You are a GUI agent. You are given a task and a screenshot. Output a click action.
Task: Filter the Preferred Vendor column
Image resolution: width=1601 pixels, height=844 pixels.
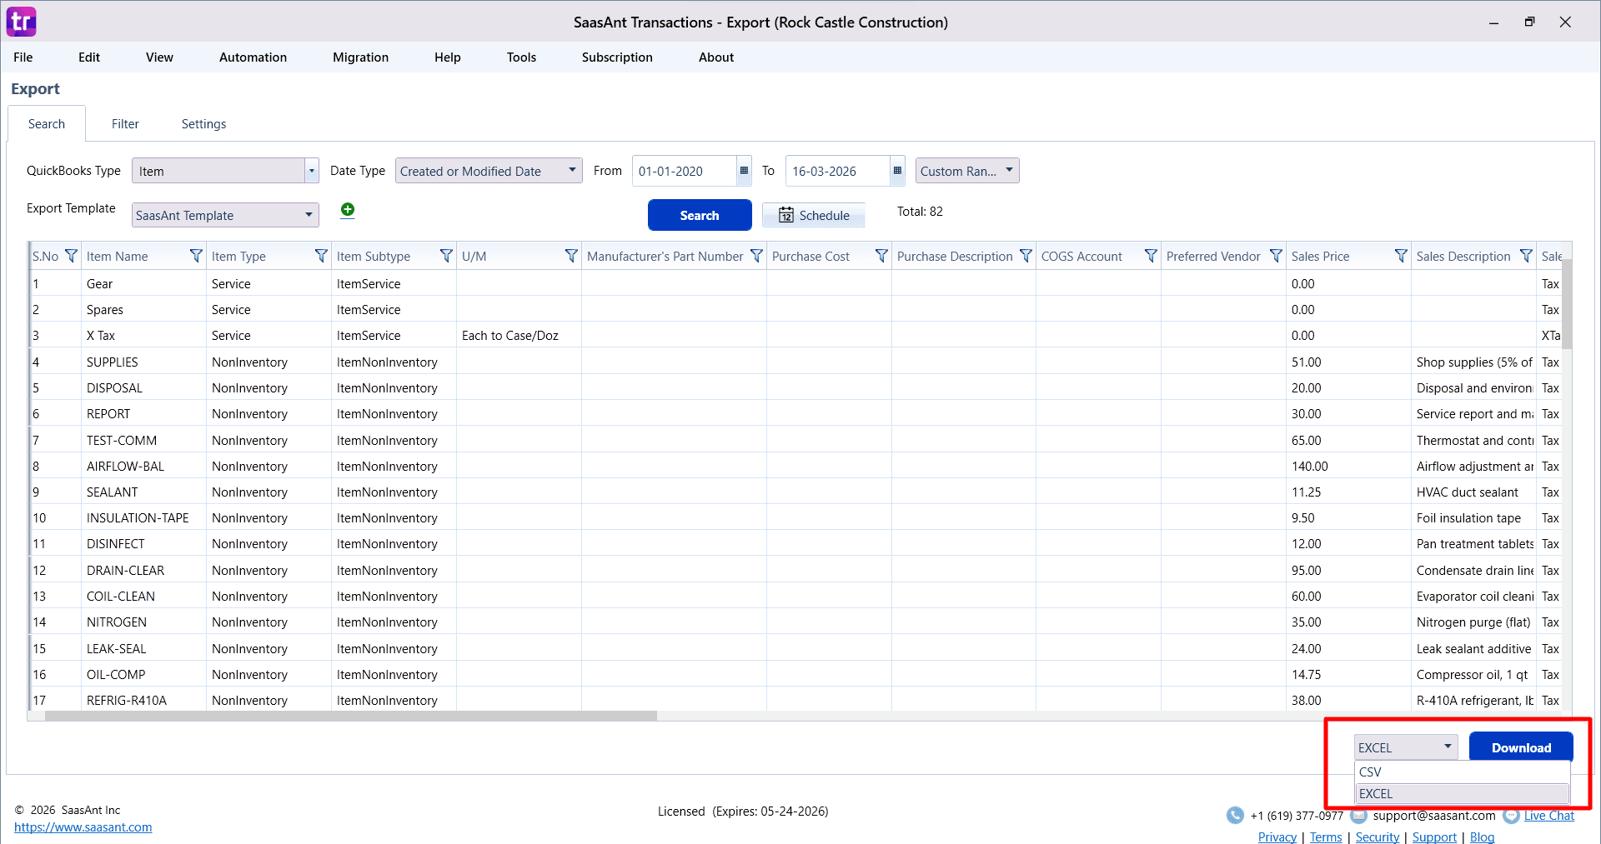coord(1276,256)
